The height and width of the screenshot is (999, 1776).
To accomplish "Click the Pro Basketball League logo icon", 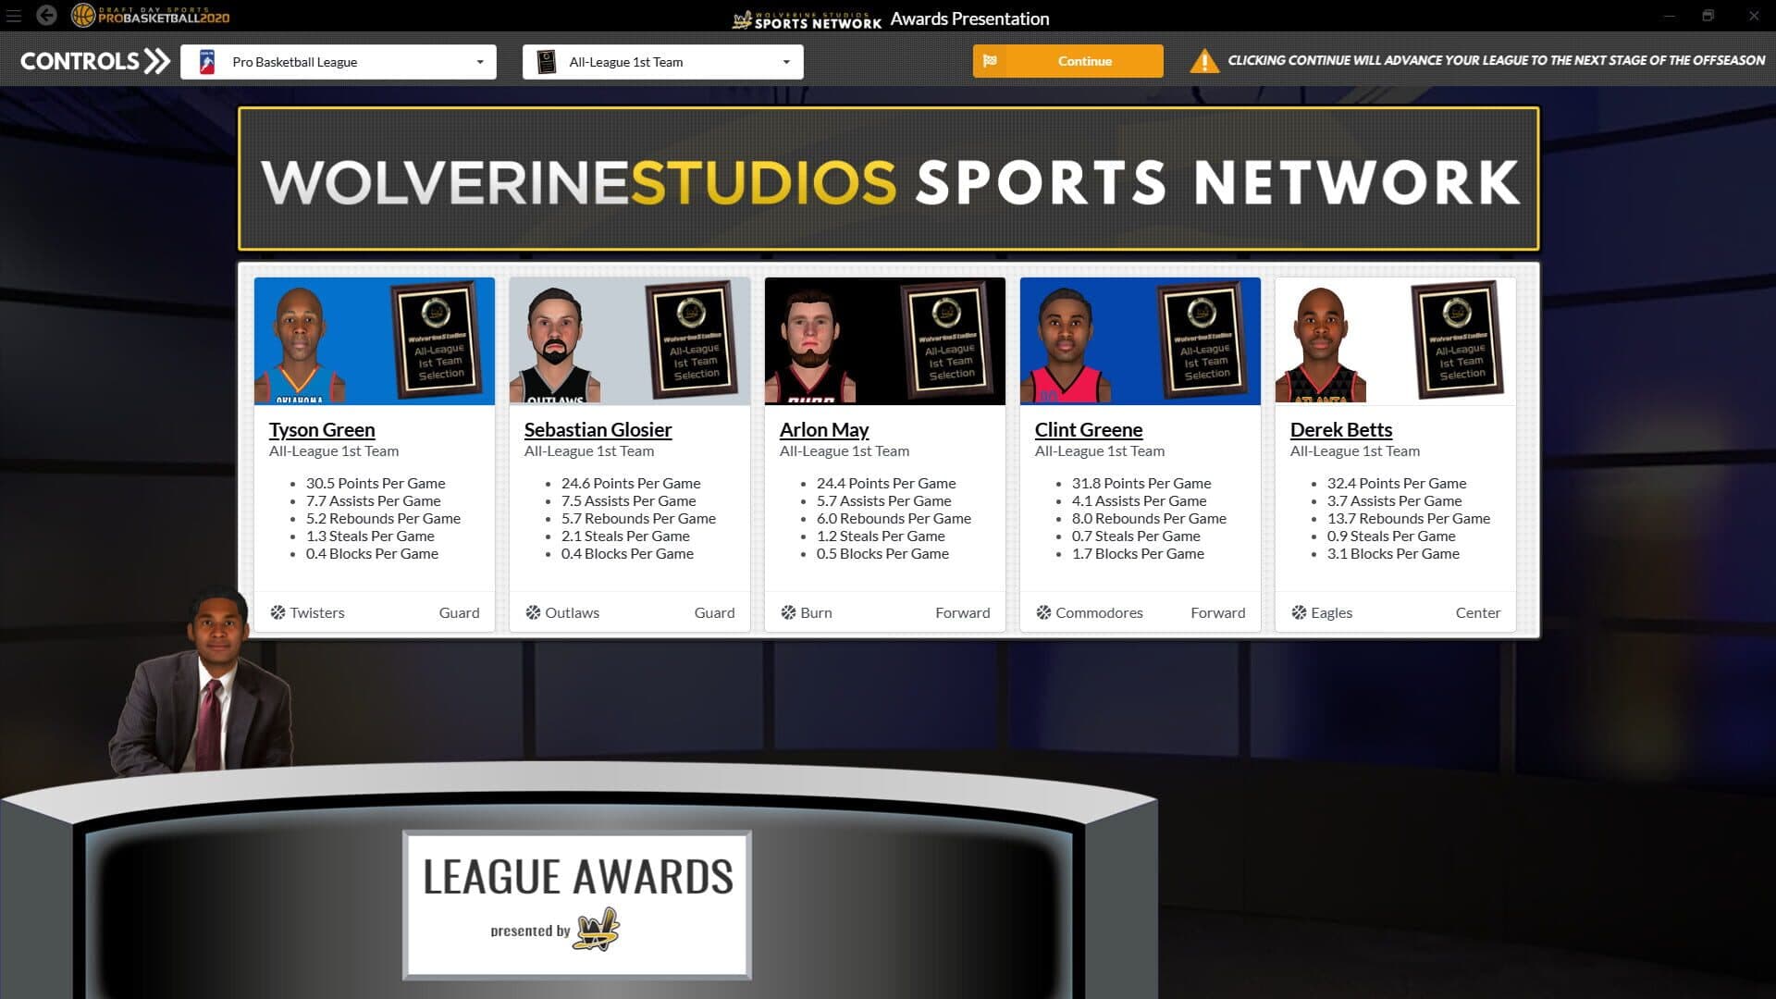I will [x=207, y=62].
